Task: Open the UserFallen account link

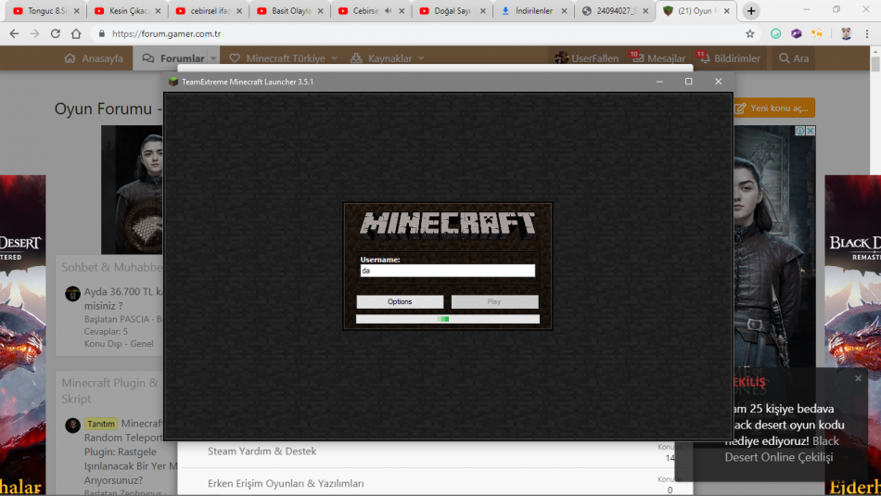Action: [x=587, y=58]
